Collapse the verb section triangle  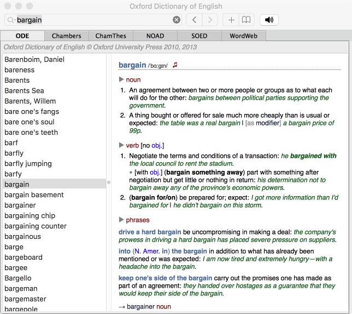point(121,145)
